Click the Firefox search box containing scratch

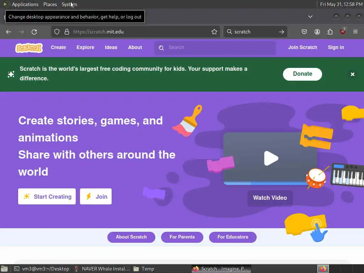tap(255, 32)
